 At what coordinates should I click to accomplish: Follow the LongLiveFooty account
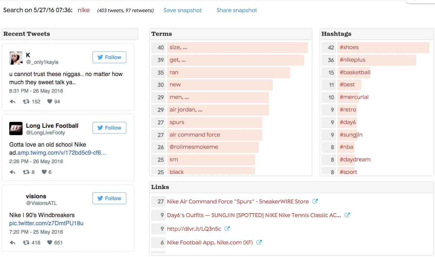(x=109, y=127)
